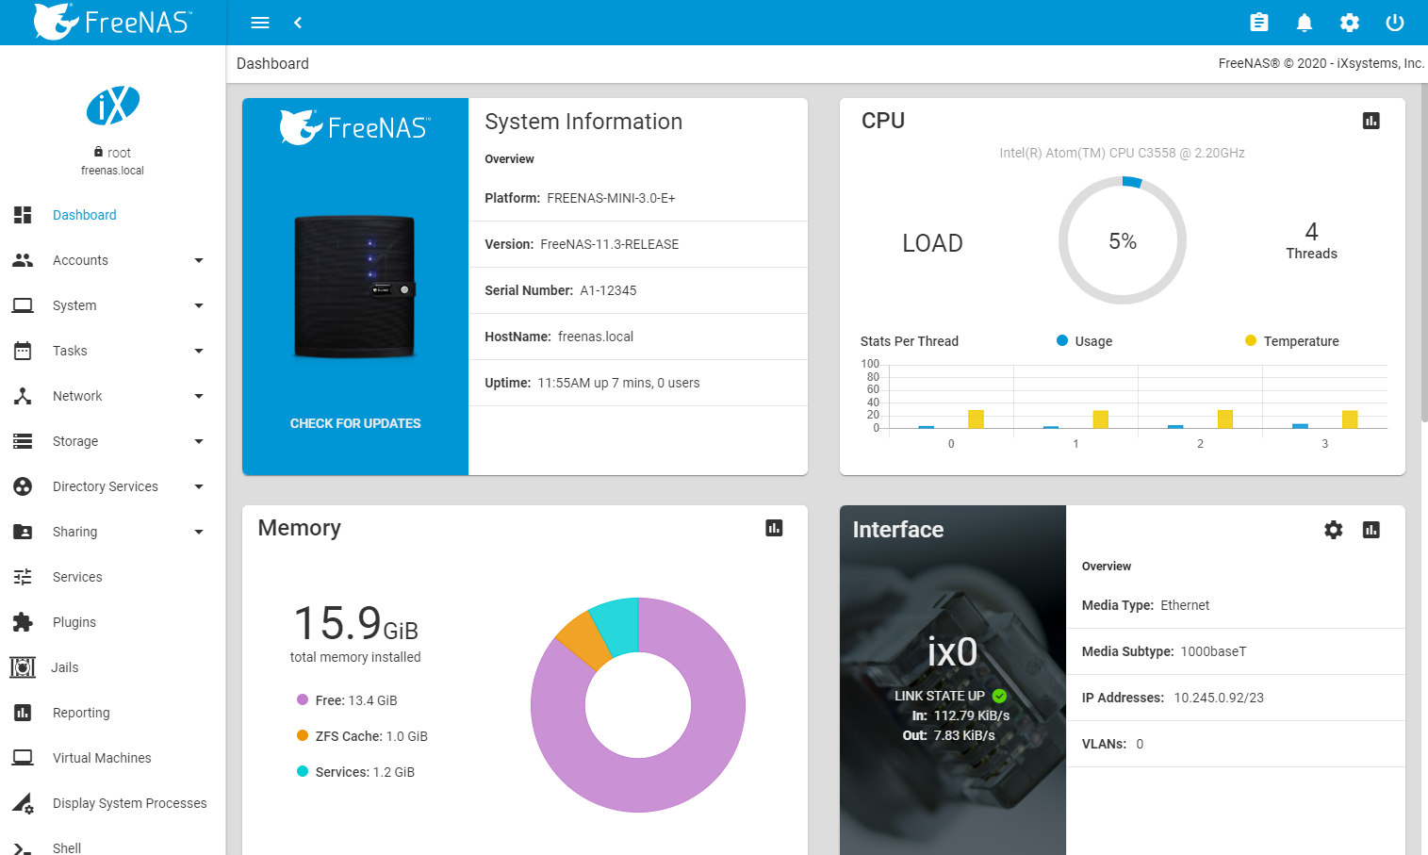Expand the Sharing menu arrow

pyautogui.click(x=198, y=532)
